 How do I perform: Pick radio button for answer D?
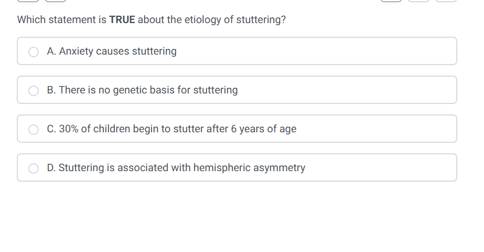click(34, 168)
